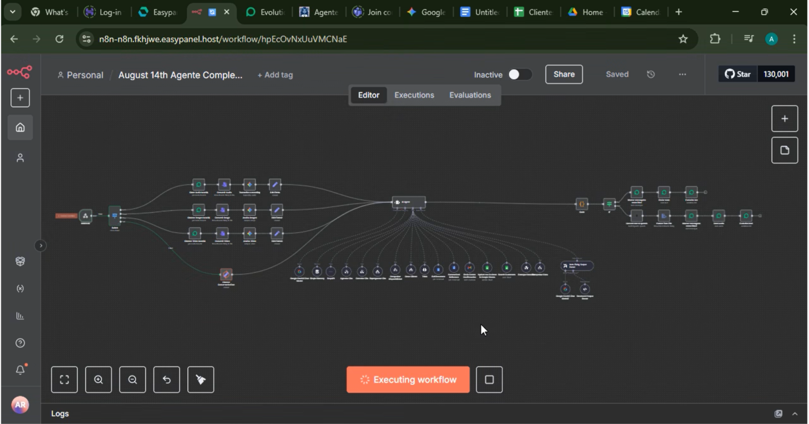Viewport: 809px width, 424px height.
Task: Click the Add tag link
Action: [275, 75]
